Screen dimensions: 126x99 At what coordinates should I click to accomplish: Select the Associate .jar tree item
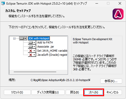tap(46, 47)
